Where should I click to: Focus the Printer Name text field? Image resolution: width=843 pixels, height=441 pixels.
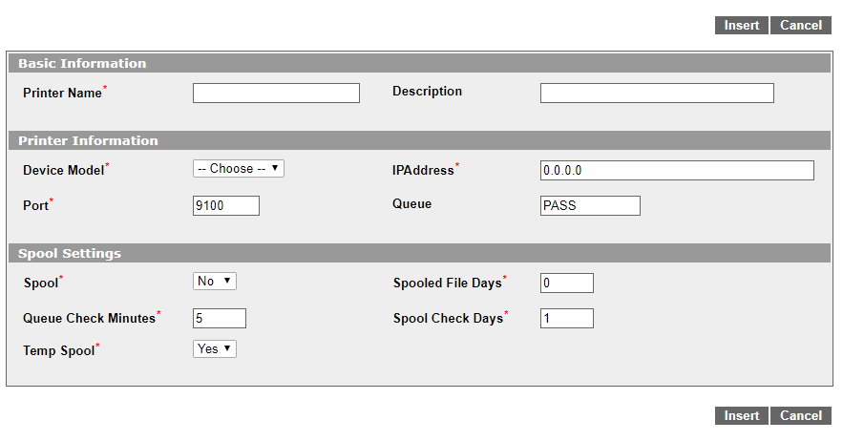276,93
